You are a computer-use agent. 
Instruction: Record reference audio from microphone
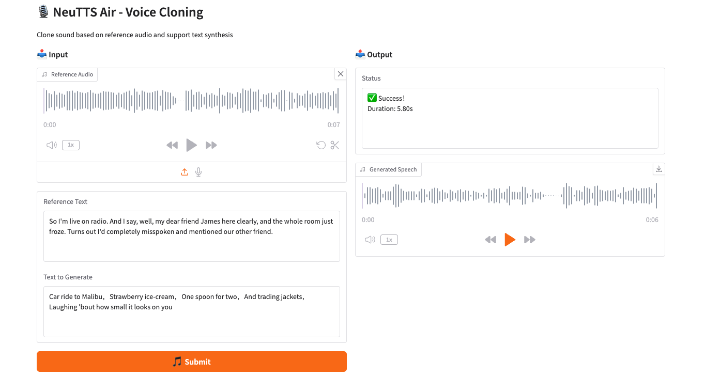(198, 172)
